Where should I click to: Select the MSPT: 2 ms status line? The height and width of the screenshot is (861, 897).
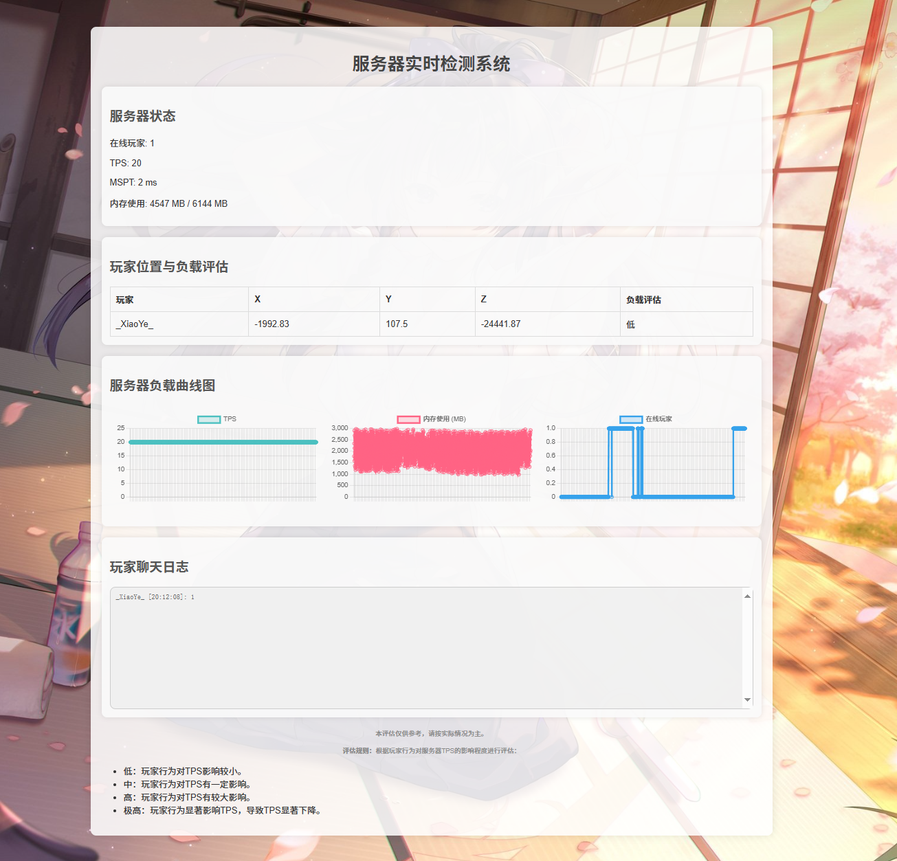133,182
